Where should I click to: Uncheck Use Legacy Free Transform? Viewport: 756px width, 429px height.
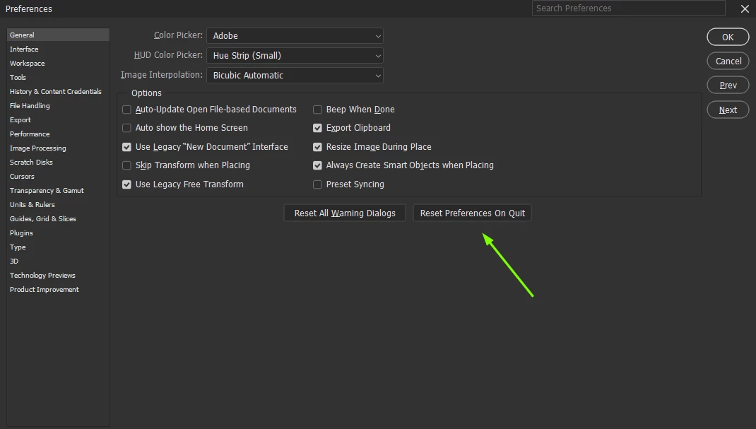[x=126, y=184]
